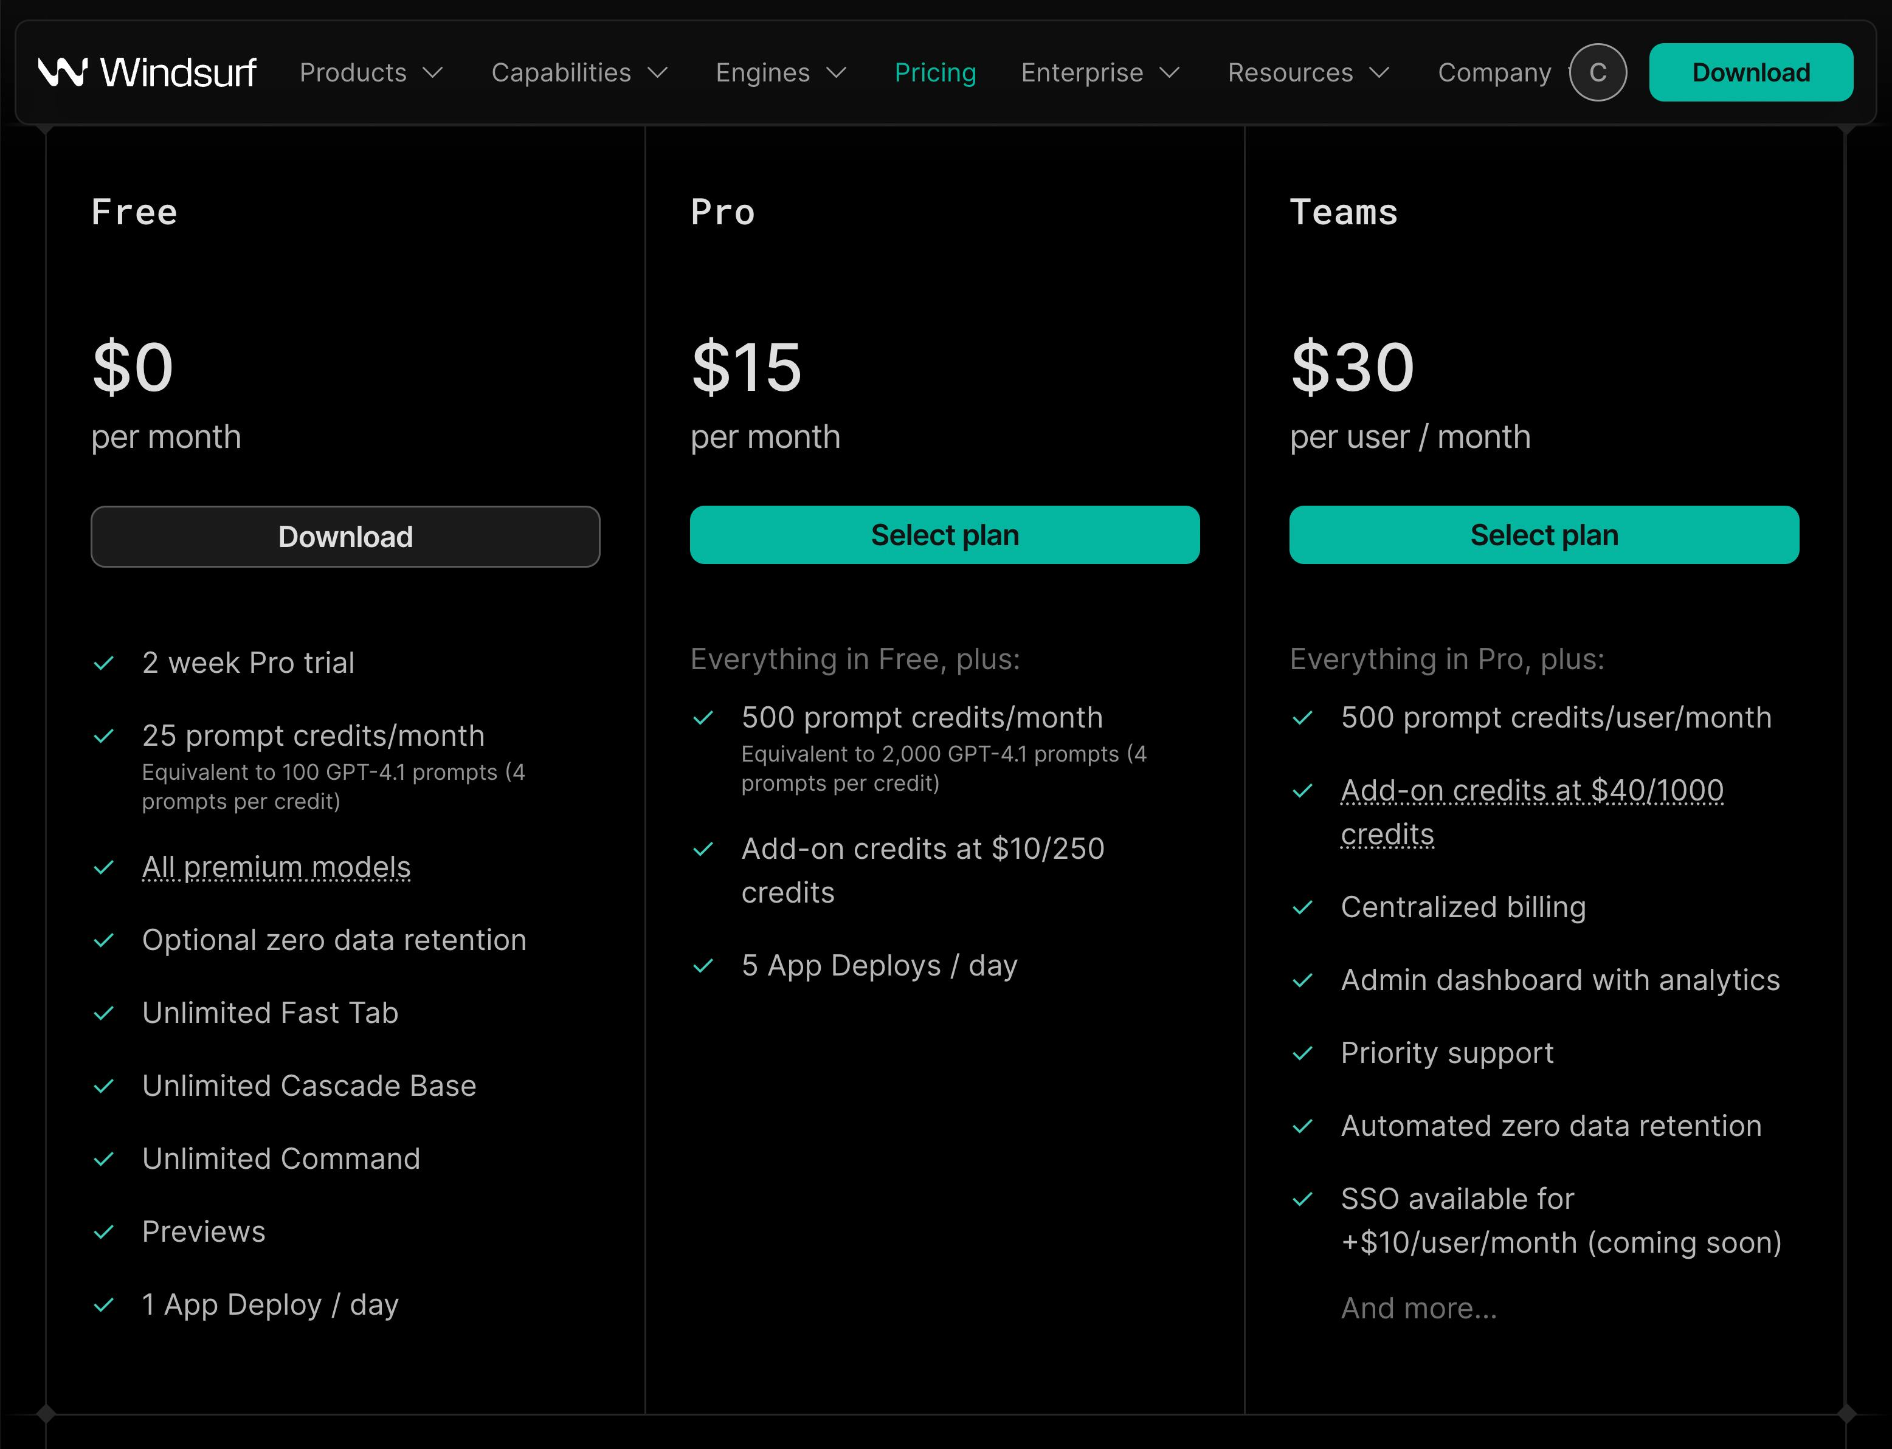
Task: Select plan for the Teams tier
Action: [1544, 535]
